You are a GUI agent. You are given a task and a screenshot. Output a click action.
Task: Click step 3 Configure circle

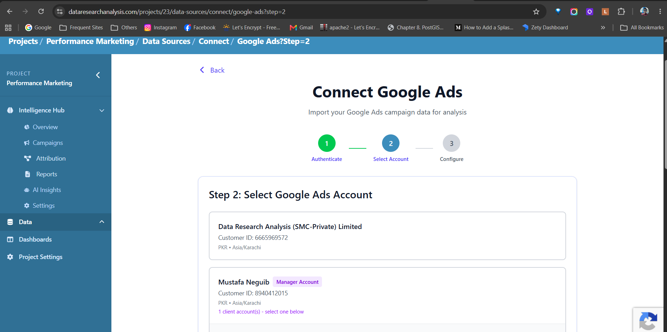[x=452, y=143]
